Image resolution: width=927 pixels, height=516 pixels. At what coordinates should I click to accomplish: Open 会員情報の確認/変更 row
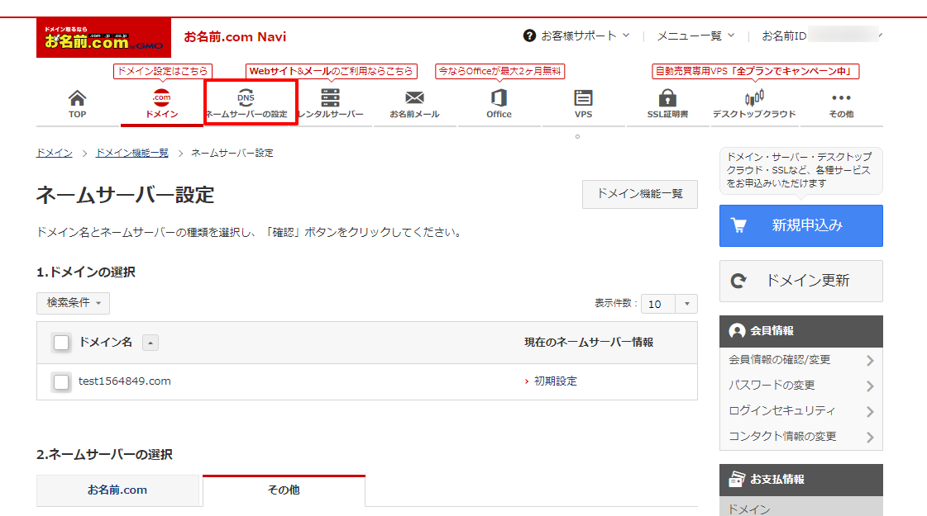click(800, 360)
